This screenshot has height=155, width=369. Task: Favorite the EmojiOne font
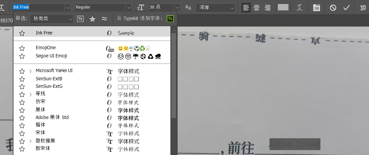(x=22, y=48)
